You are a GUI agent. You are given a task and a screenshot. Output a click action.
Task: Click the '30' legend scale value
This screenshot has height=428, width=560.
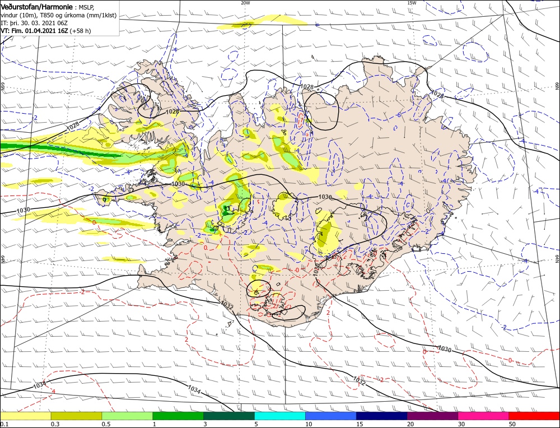(461, 424)
